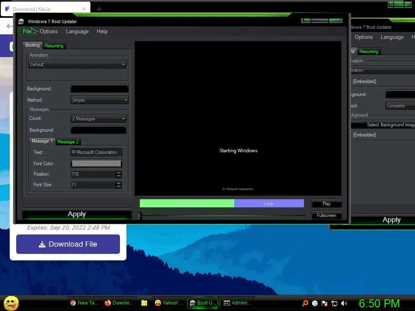The height and width of the screenshot is (311, 415).
Task: Click the Play button
Action: point(327,204)
